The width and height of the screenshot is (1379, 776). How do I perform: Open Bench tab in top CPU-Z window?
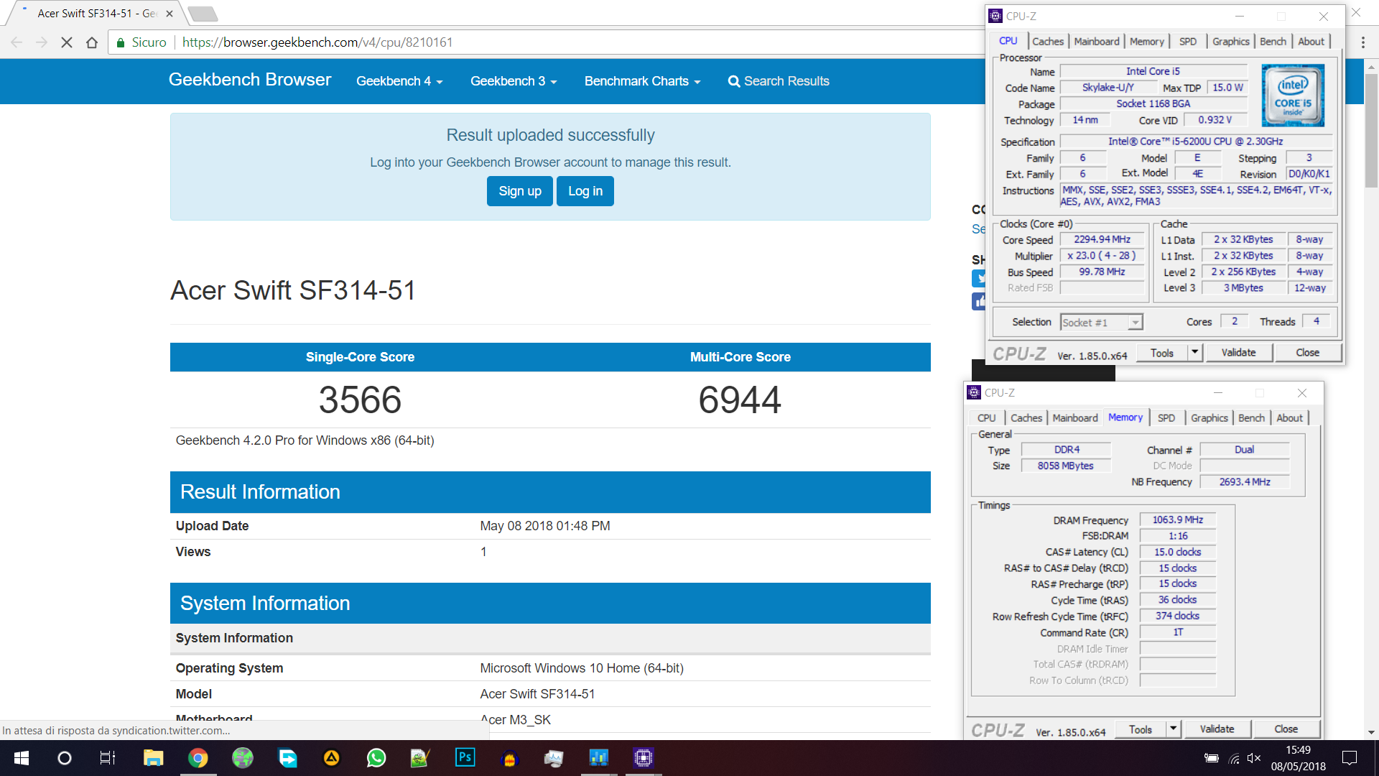[1273, 42]
